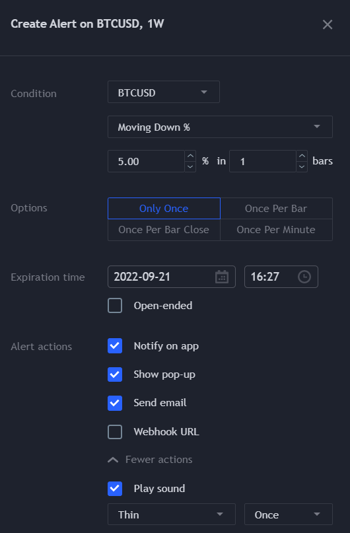350x533 pixels.
Task: Open the Thin sound selection dropdown
Action: [x=171, y=515]
